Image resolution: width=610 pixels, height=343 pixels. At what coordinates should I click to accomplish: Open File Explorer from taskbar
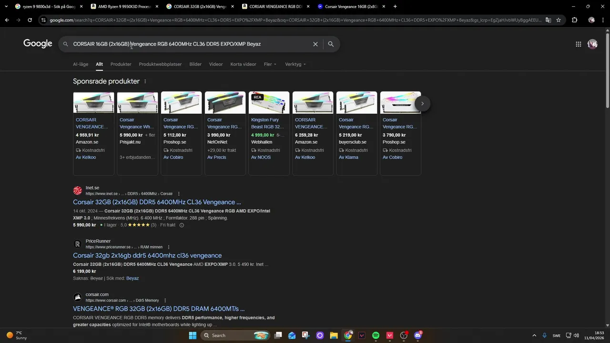tap(334, 335)
